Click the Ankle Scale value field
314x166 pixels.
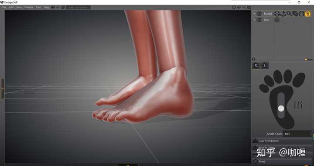(297, 134)
